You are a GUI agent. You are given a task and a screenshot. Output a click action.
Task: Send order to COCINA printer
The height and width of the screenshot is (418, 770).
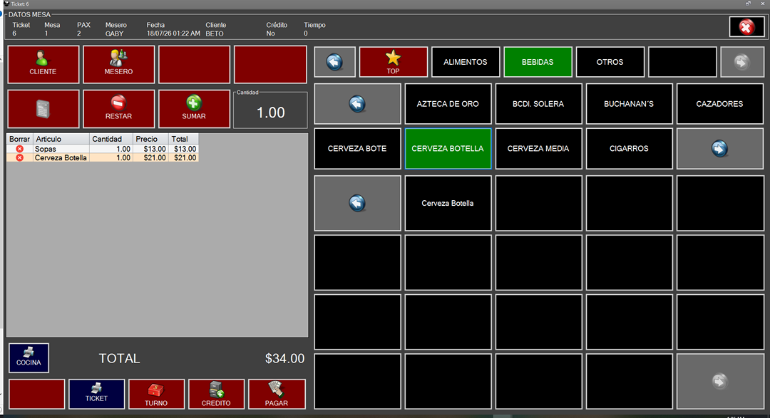29,357
